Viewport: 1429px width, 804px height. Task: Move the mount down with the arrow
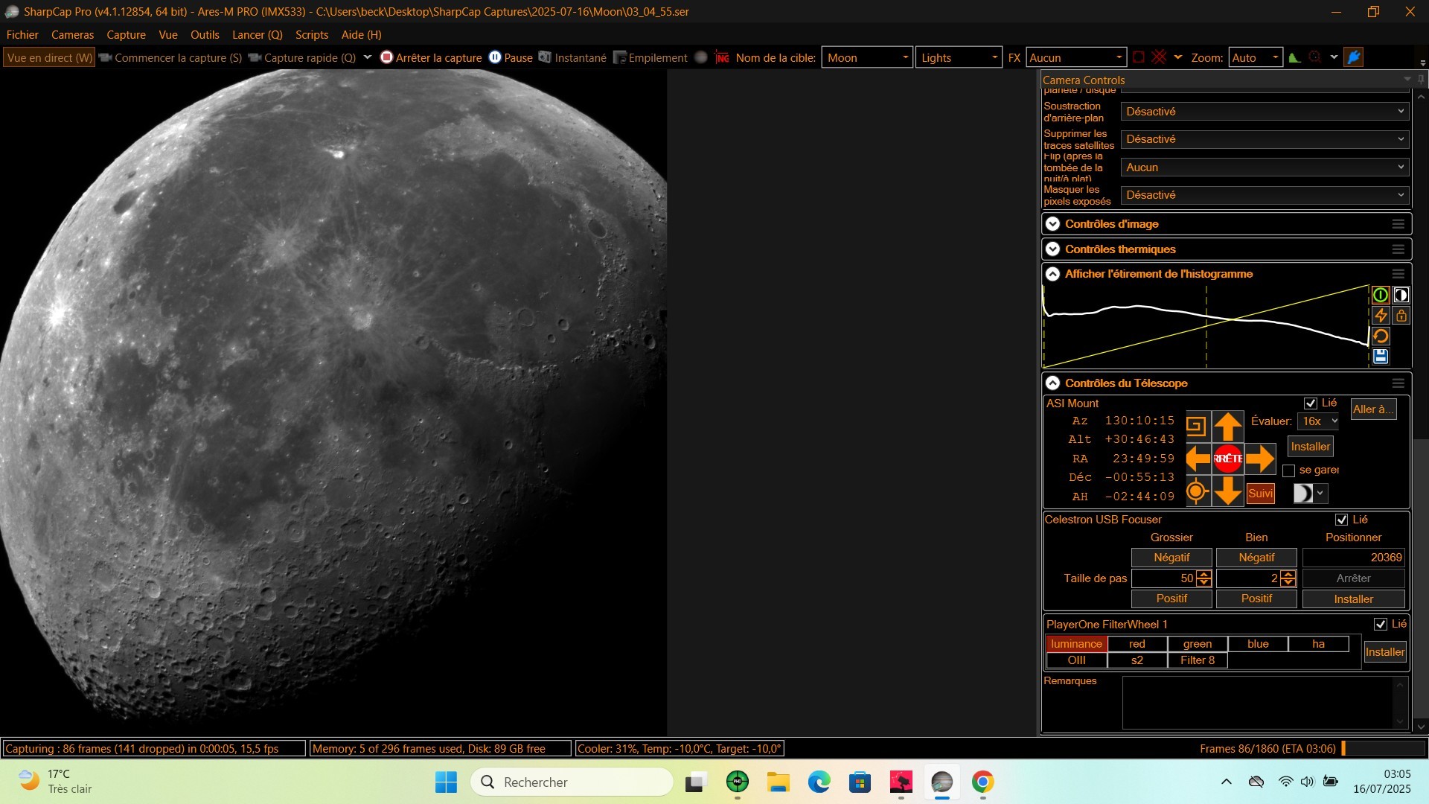pyautogui.click(x=1228, y=491)
